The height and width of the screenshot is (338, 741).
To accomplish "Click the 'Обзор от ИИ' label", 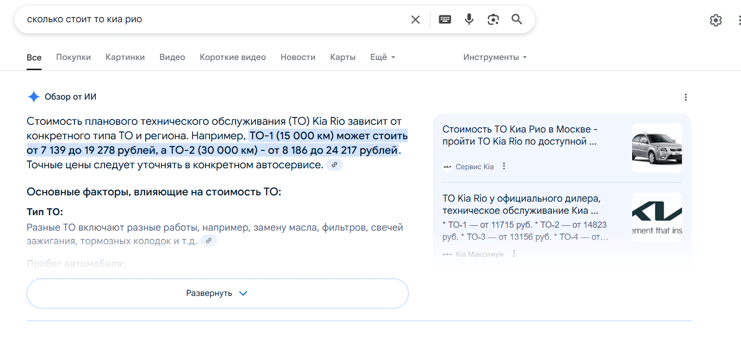I will coord(71,97).
